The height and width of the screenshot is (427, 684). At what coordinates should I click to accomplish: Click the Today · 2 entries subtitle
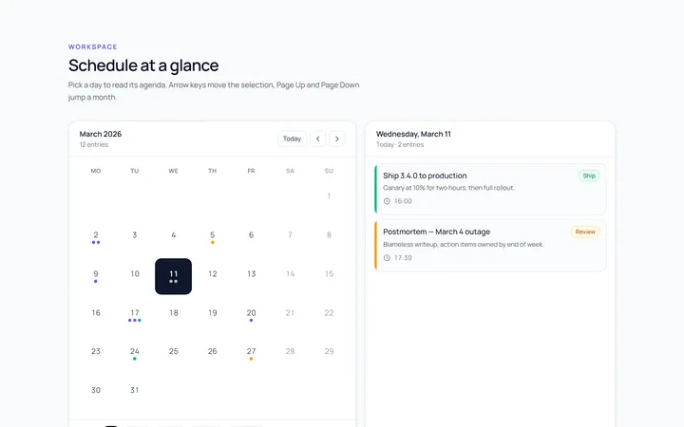click(400, 144)
